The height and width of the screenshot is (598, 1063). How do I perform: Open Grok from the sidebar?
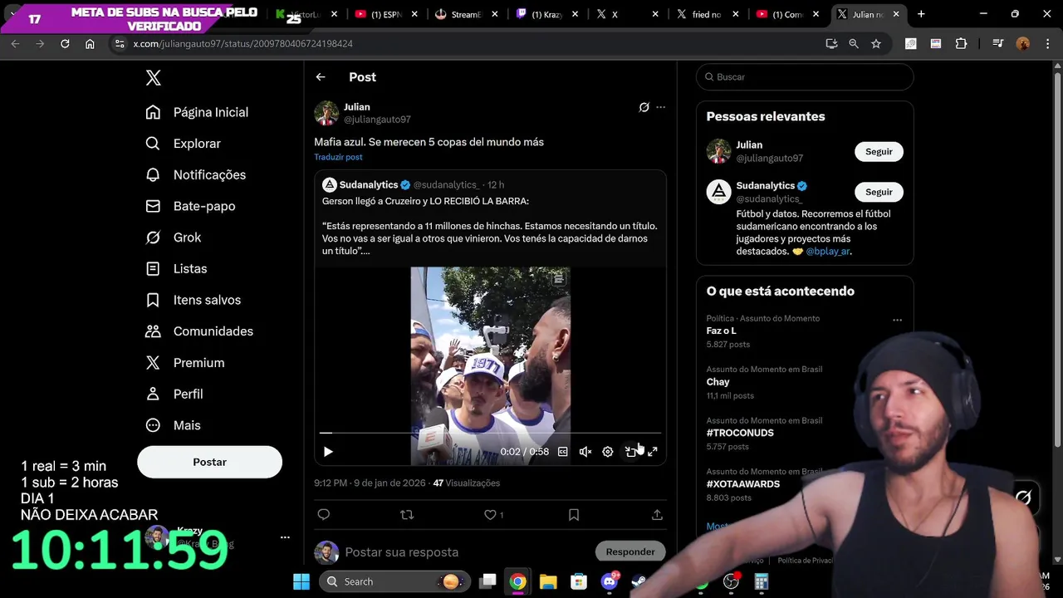tap(174, 238)
